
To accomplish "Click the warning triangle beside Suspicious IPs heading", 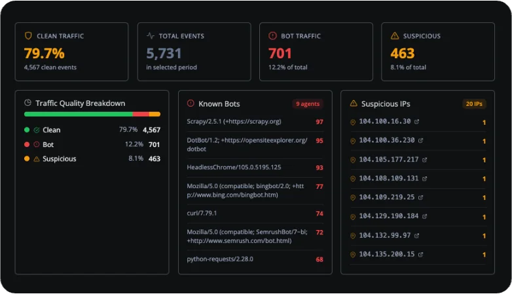I will point(354,103).
